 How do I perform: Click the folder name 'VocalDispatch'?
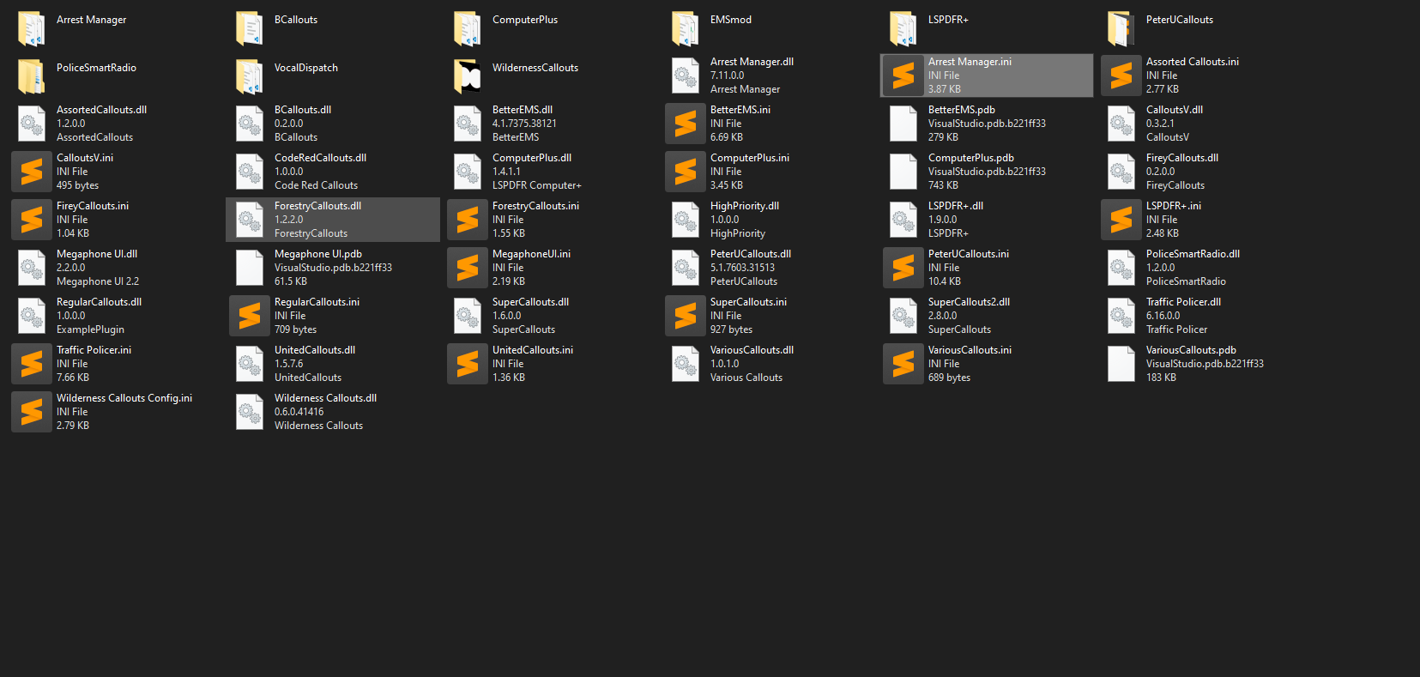tap(306, 68)
